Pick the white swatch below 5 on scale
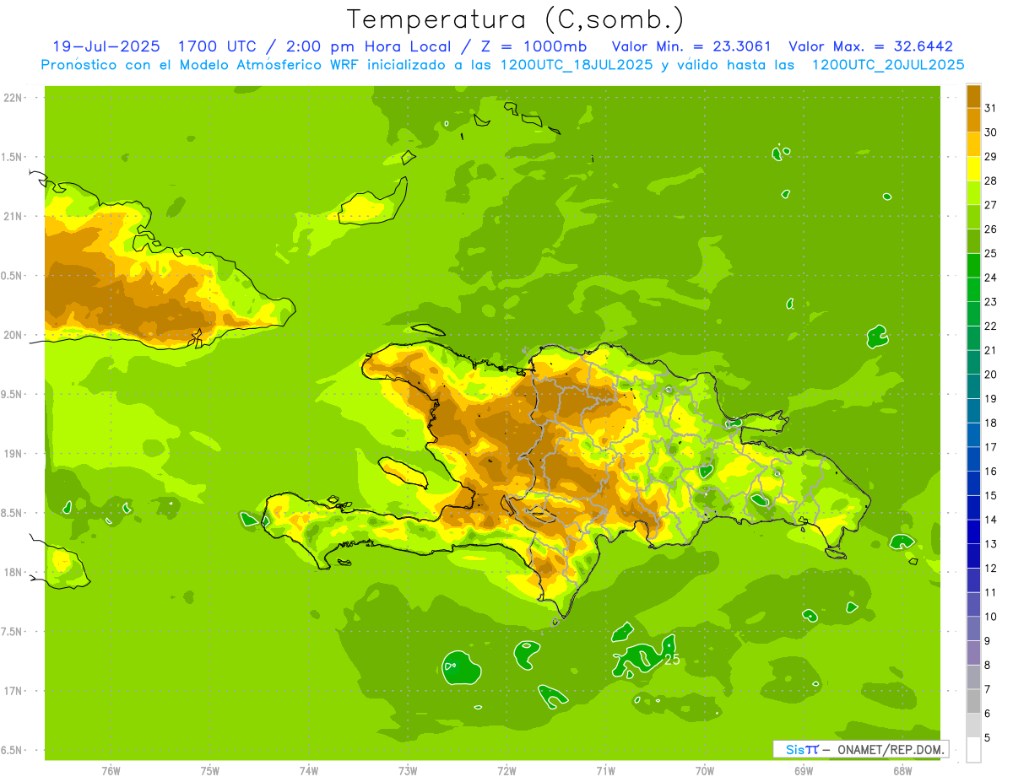1013x782 pixels. (973, 750)
